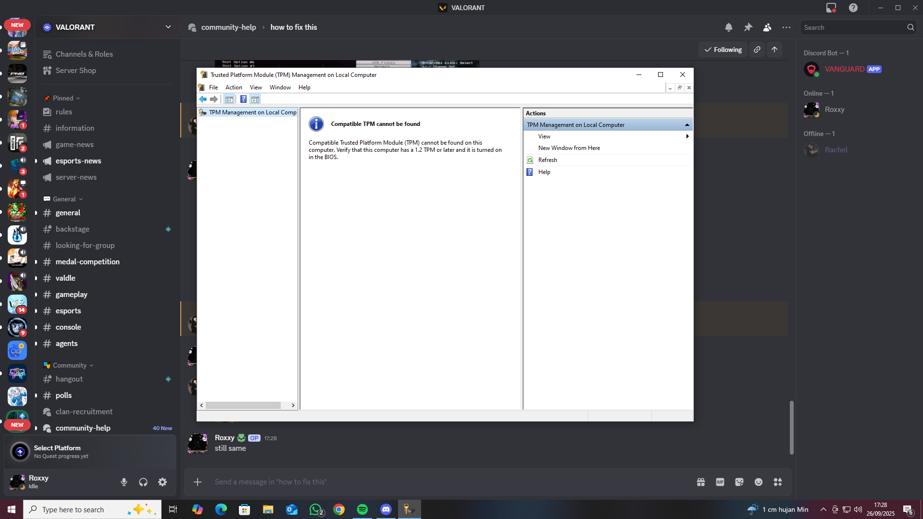923x519 pixels.
Task: Open the File menu in TPM window
Action: point(213,87)
